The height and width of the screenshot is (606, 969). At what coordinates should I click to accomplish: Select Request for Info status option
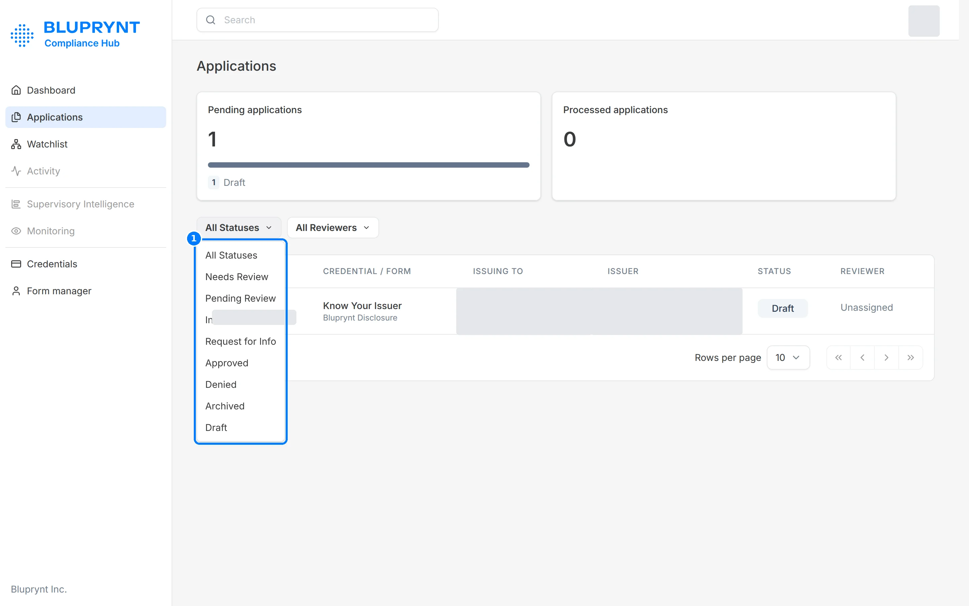(x=241, y=341)
